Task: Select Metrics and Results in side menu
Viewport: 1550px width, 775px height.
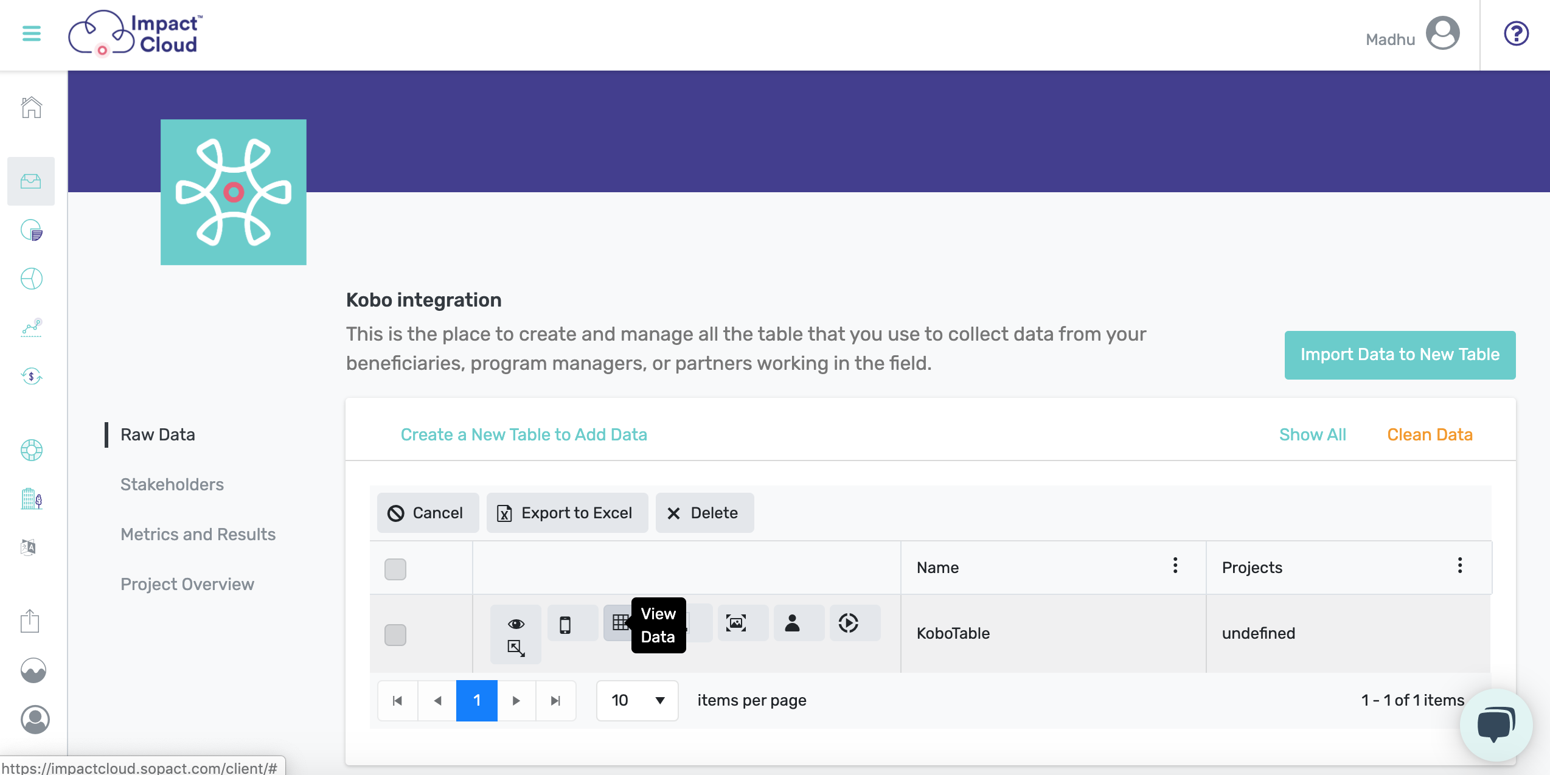Action: tap(198, 534)
